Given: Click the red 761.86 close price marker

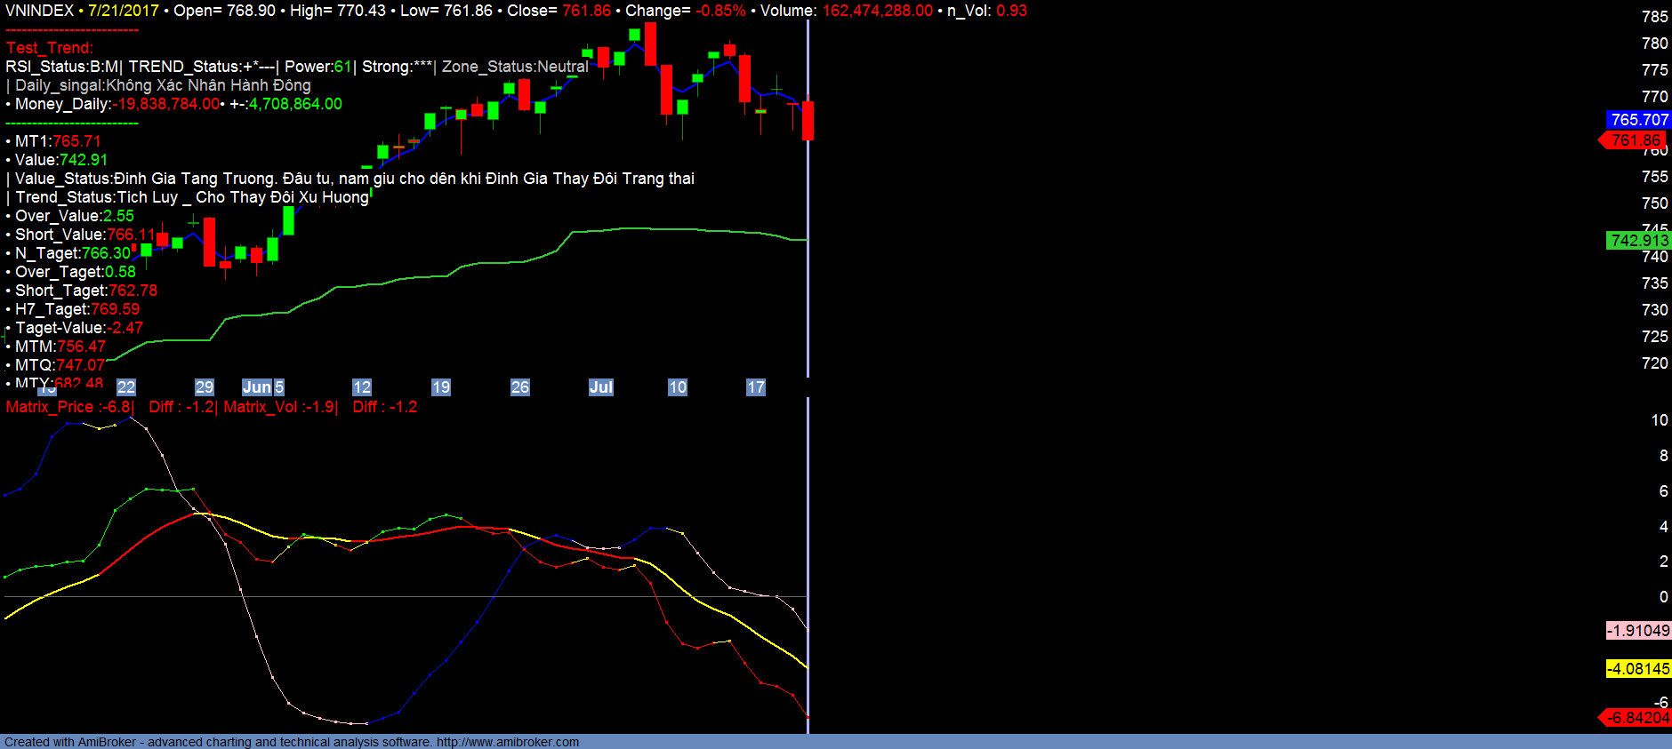Looking at the screenshot, I should (1635, 140).
